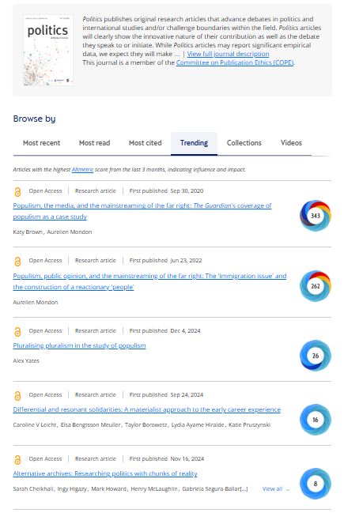344x524 pixels.
Task: Open article on the 'immigration issue' and reactionary people
Action: pyautogui.click(x=149, y=281)
